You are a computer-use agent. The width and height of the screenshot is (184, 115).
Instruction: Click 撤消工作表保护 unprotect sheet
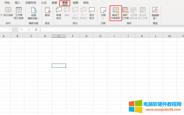pyautogui.click(x=116, y=13)
